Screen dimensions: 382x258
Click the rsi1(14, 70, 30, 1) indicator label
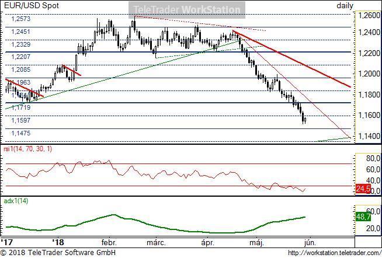coord(27,149)
